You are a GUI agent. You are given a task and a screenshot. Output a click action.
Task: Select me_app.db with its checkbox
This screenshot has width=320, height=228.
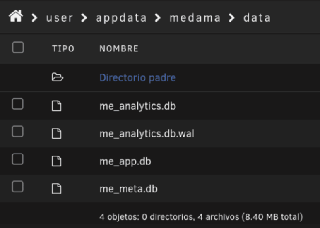coord(17,159)
